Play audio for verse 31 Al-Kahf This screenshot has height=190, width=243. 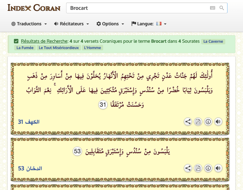click(x=218, y=122)
